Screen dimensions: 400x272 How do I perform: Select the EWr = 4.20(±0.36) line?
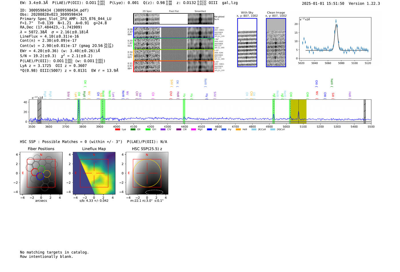coord(60,51)
